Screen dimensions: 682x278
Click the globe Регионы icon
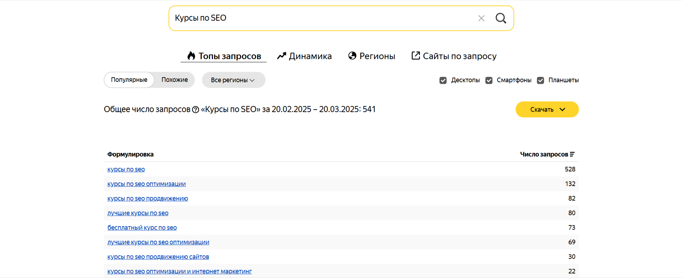352,56
